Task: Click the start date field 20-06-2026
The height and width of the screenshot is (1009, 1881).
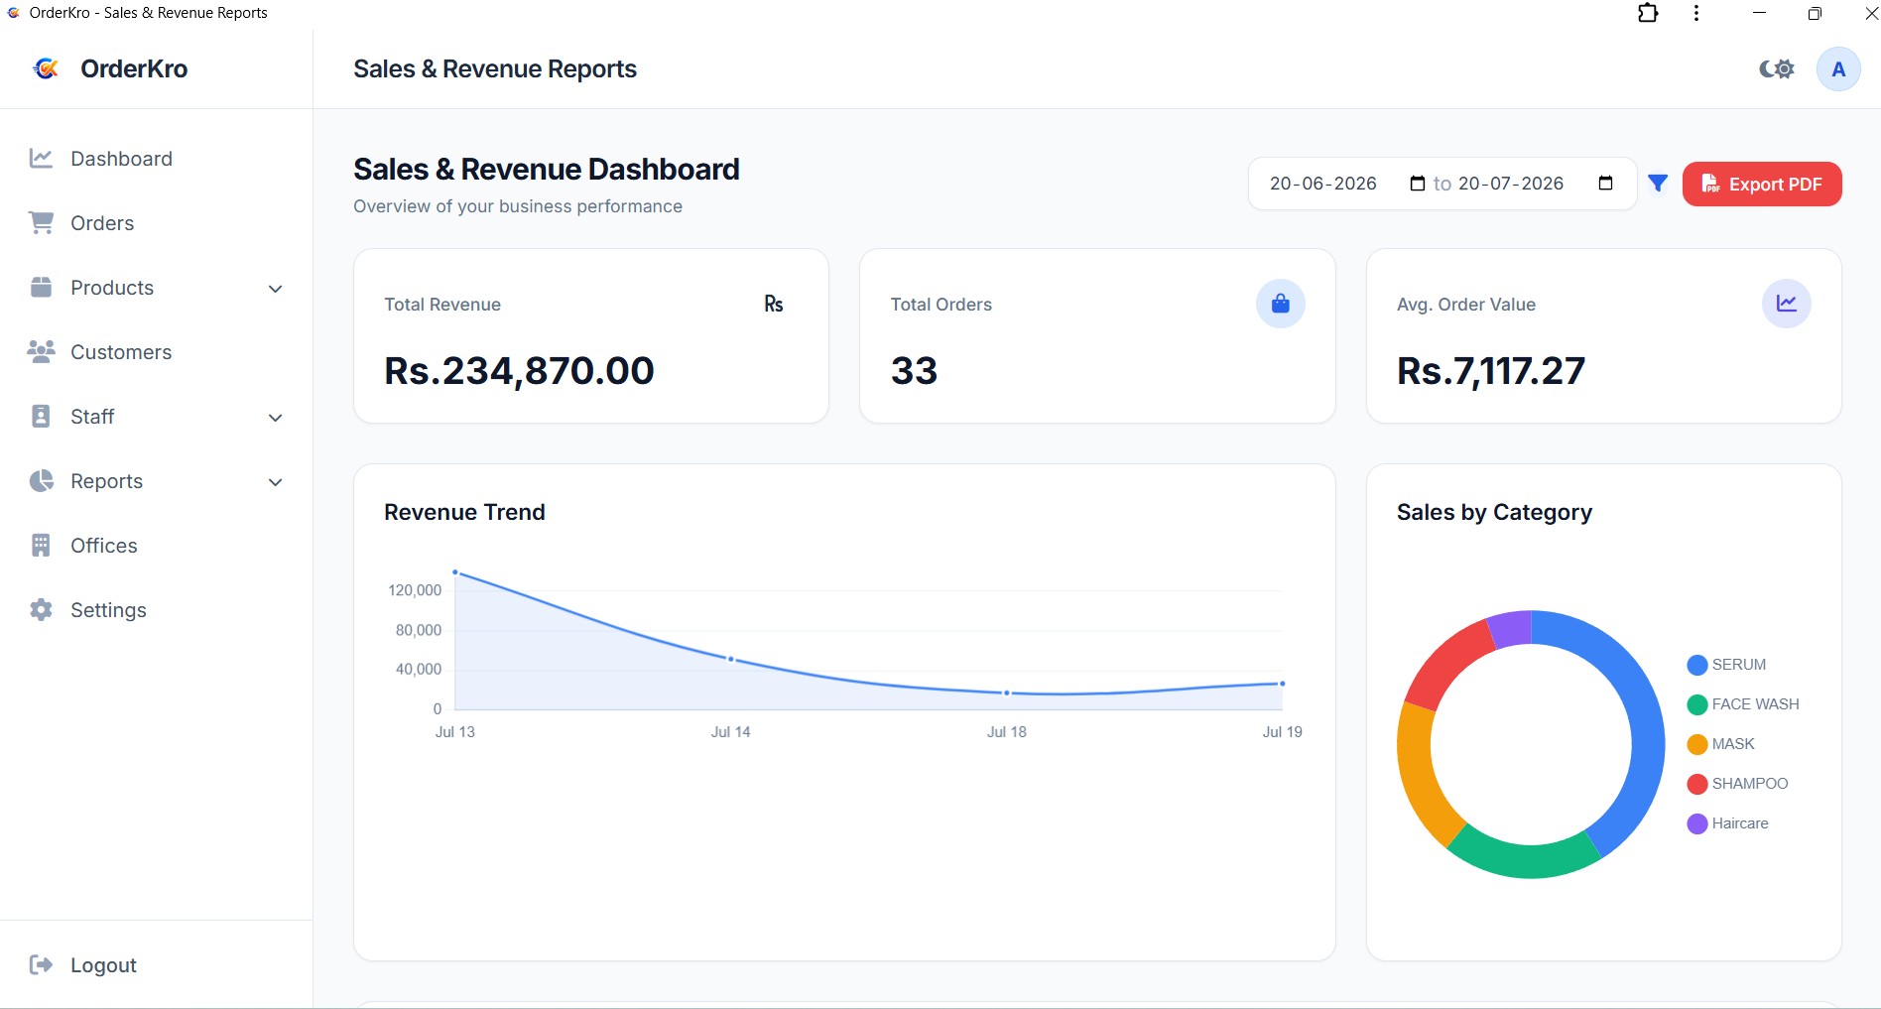Action: coord(1347,184)
